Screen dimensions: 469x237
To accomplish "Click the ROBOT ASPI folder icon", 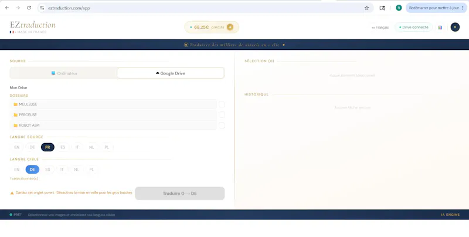I will coord(16,126).
